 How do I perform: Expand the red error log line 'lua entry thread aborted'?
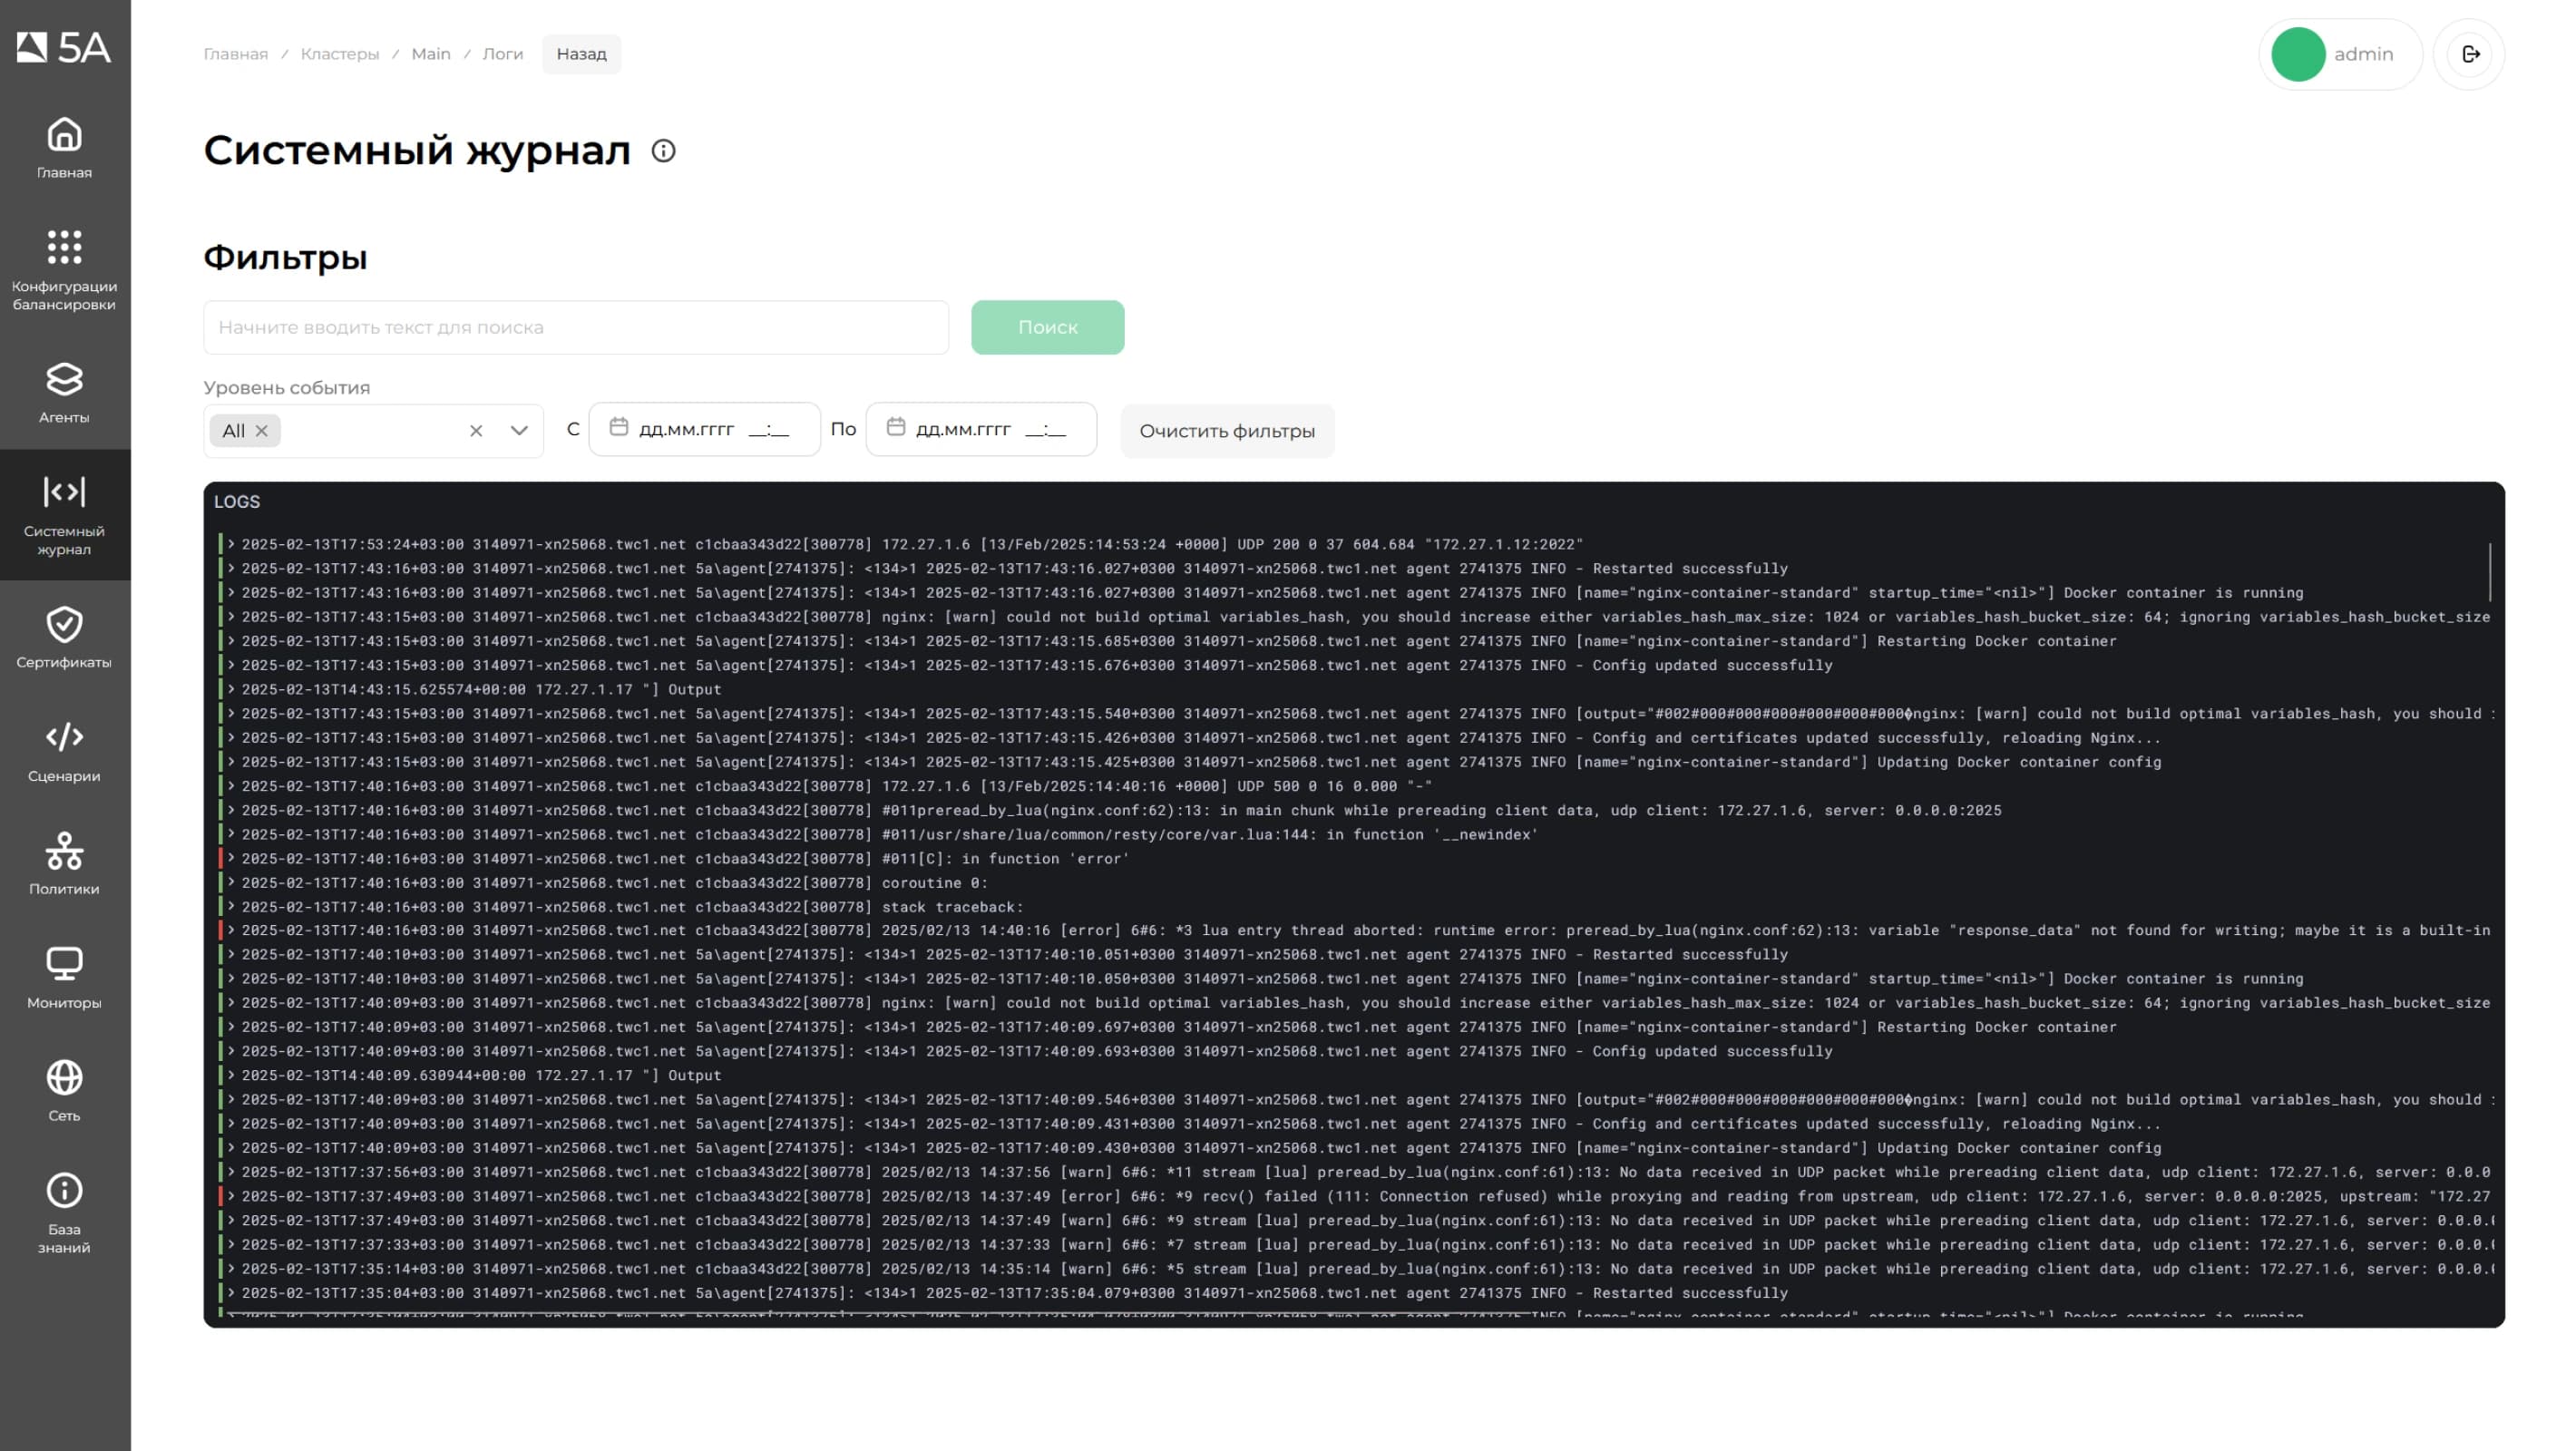pyautogui.click(x=231, y=931)
